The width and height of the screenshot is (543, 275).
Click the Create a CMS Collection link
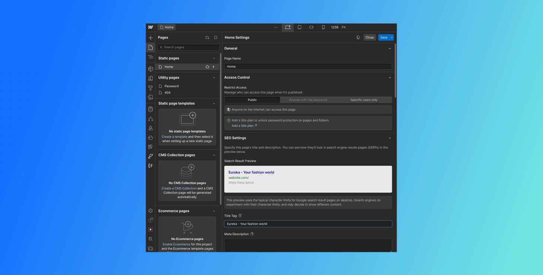[179, 188]
